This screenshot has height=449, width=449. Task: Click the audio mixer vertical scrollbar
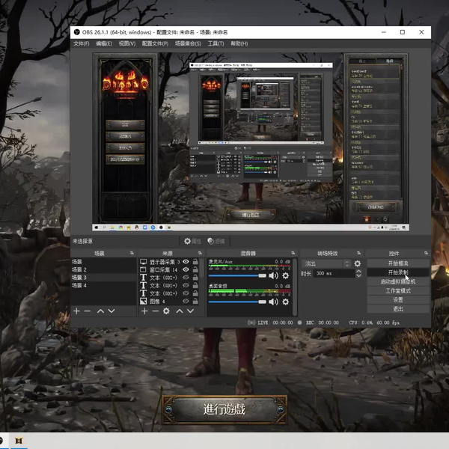click(x=296, y=287)
